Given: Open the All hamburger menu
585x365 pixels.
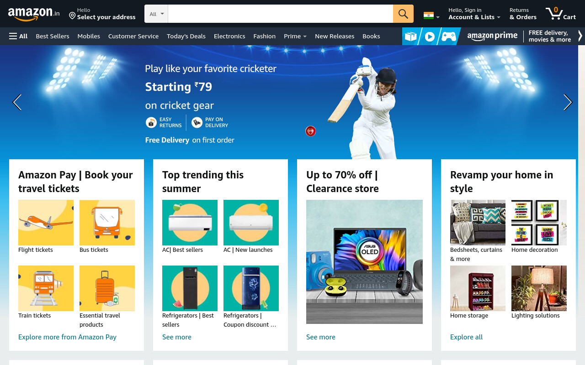Looking at the screenshot, I should click(18, 36).
